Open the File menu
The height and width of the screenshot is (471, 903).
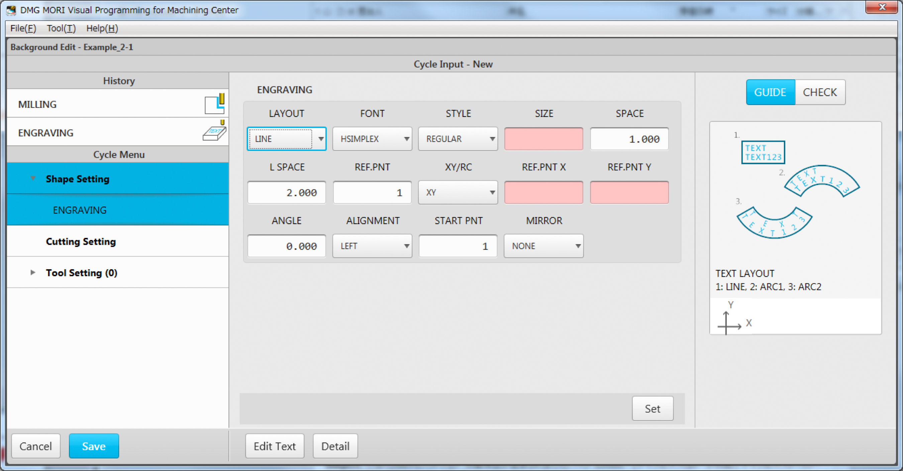[x=23, y=28]
